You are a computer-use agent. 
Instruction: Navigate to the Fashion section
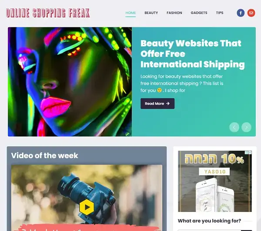[x=174, y=13]
